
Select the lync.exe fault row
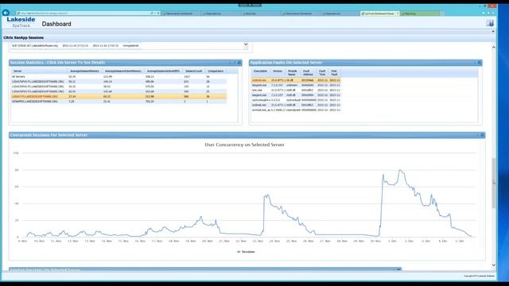click(x=296, y=90)
